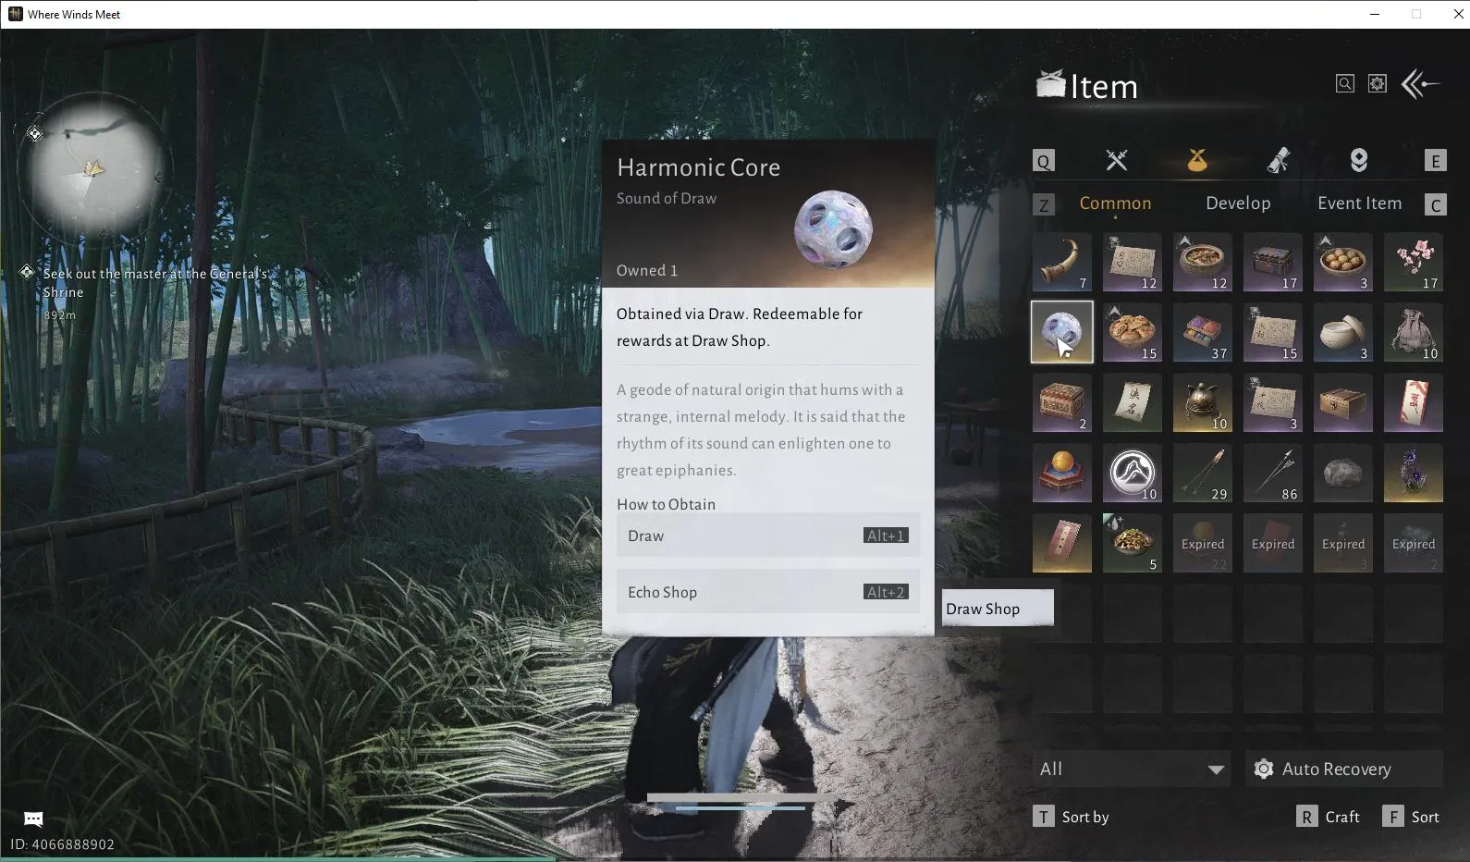Select the flatbread basket item, quantity 15
1470x862 pixels.
click(x=1132, y=332)
